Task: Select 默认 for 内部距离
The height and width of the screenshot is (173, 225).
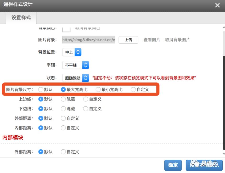Action: click(41, 128)
